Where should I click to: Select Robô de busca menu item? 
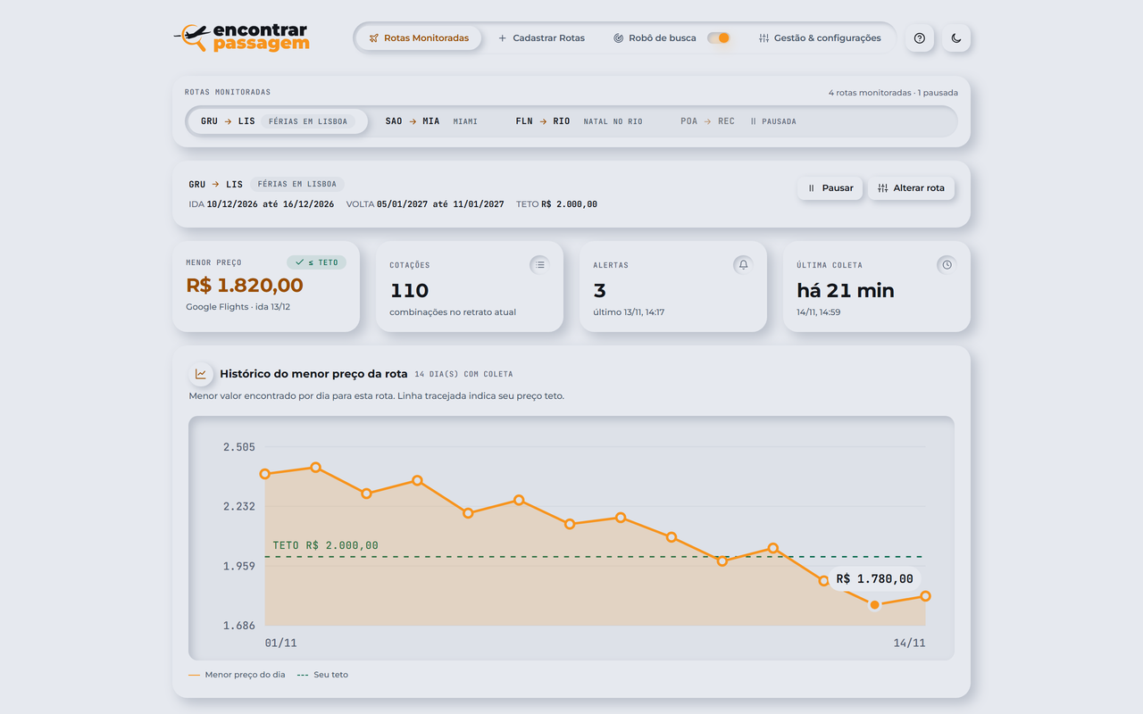point(655,38)
